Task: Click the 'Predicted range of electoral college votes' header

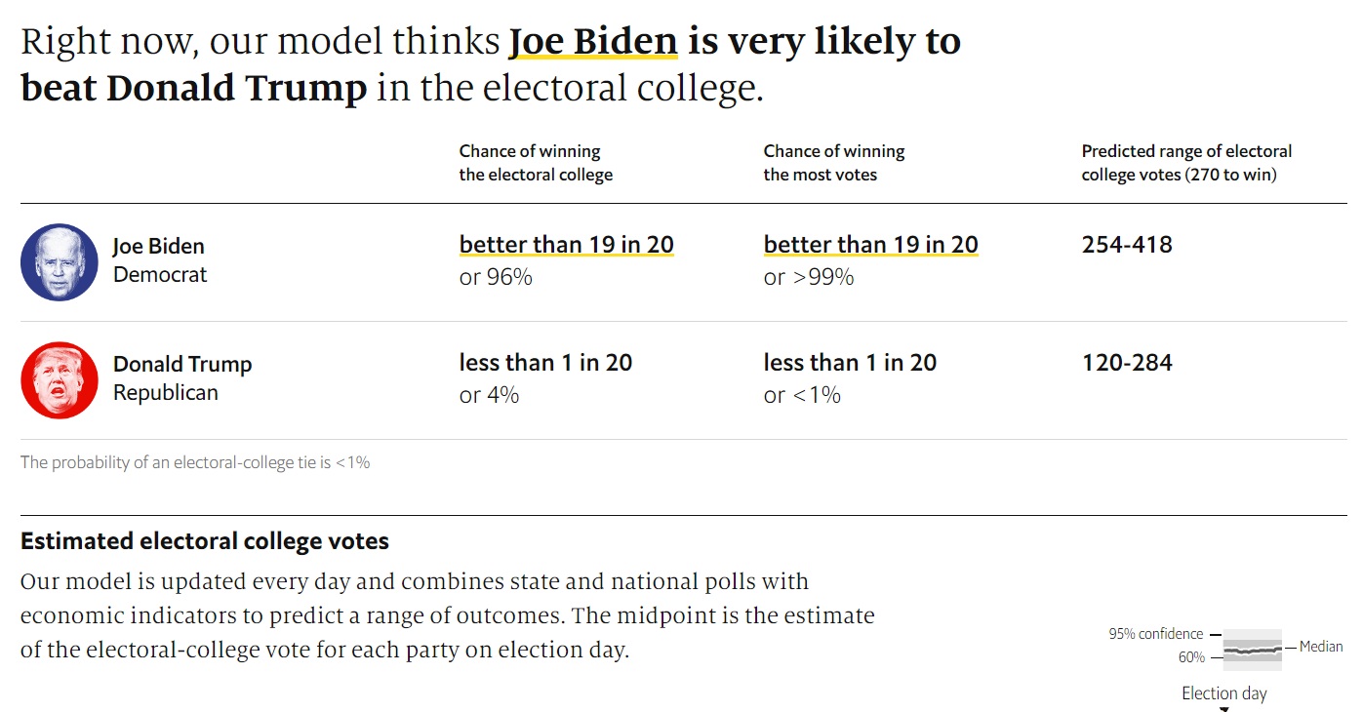Action: [x=1186, y=163]
